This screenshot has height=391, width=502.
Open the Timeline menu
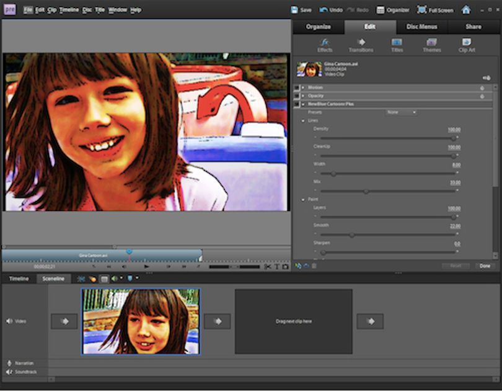pyautogui.click(x=69, y=10)
